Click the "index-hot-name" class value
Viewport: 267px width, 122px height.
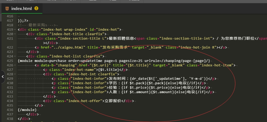(78, 70)
